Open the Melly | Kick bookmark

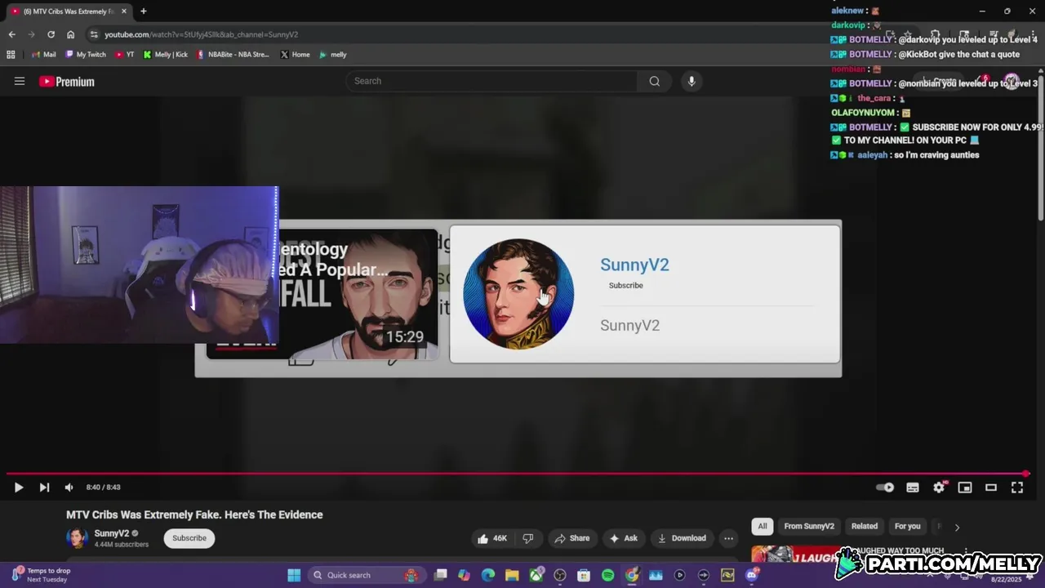166,55
